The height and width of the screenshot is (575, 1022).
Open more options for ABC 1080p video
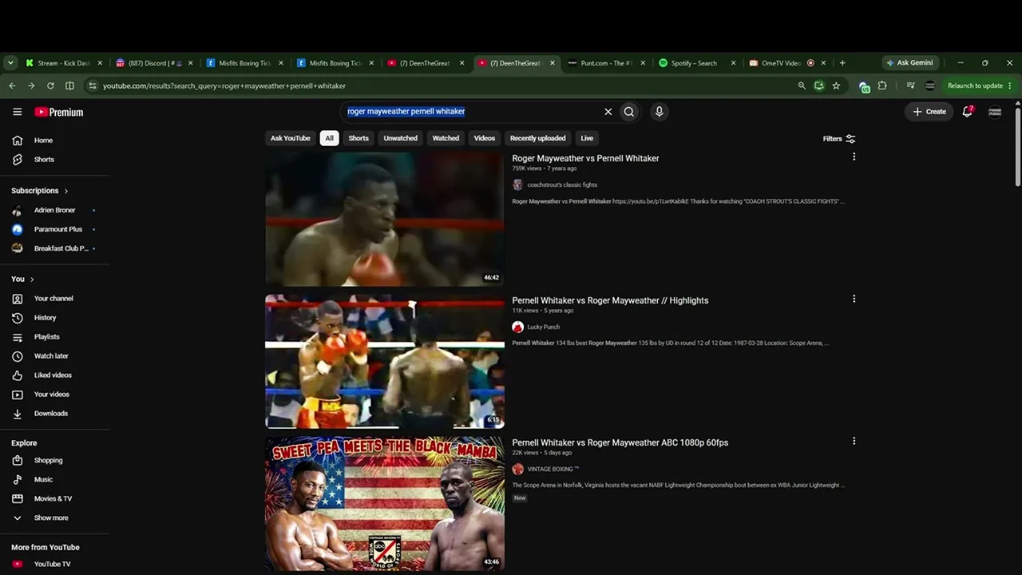point(854,442)
